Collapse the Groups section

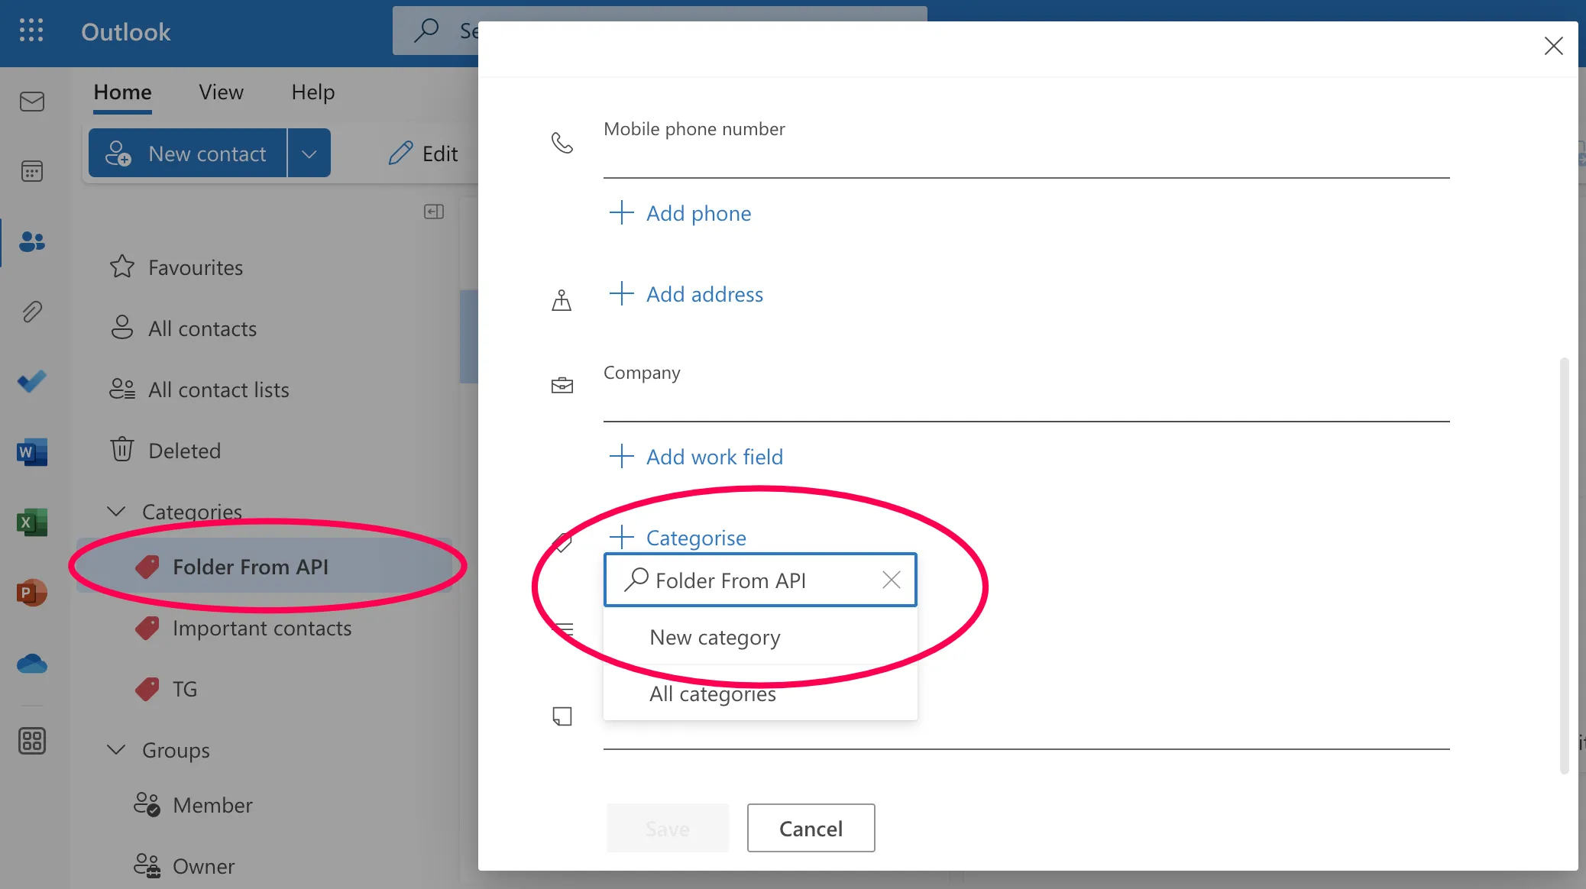coord(116,750)
